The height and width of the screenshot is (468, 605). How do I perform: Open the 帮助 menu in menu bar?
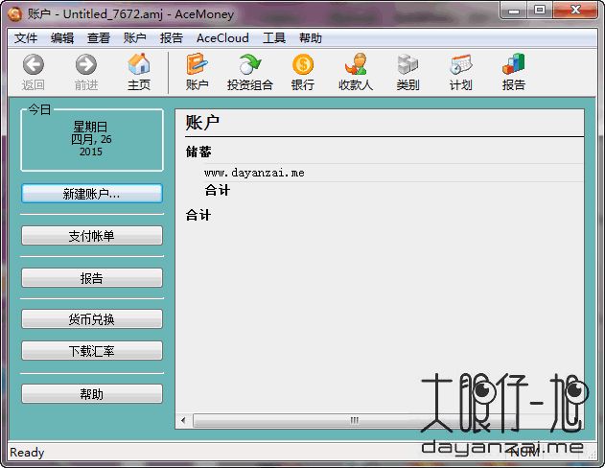pyautogui.click(x=311, y=38)
